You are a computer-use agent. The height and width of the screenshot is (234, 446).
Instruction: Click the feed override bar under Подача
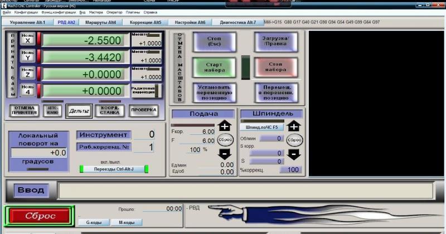coord(192,125)
